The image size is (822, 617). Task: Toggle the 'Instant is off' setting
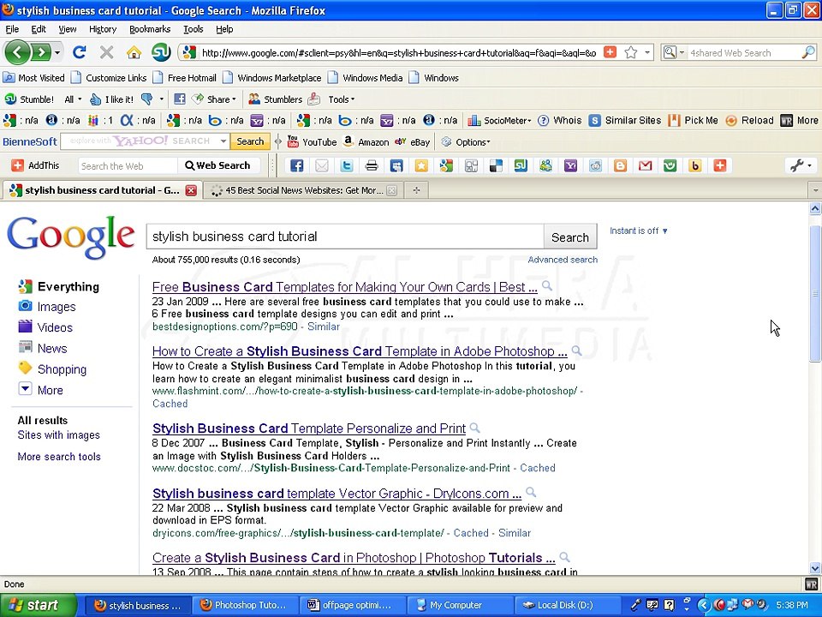(x=639, y=231)
